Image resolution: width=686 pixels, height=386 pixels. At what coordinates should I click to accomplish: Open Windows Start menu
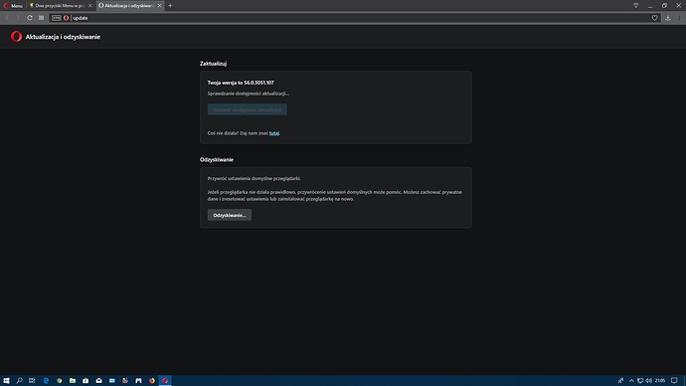pos(6,381)
